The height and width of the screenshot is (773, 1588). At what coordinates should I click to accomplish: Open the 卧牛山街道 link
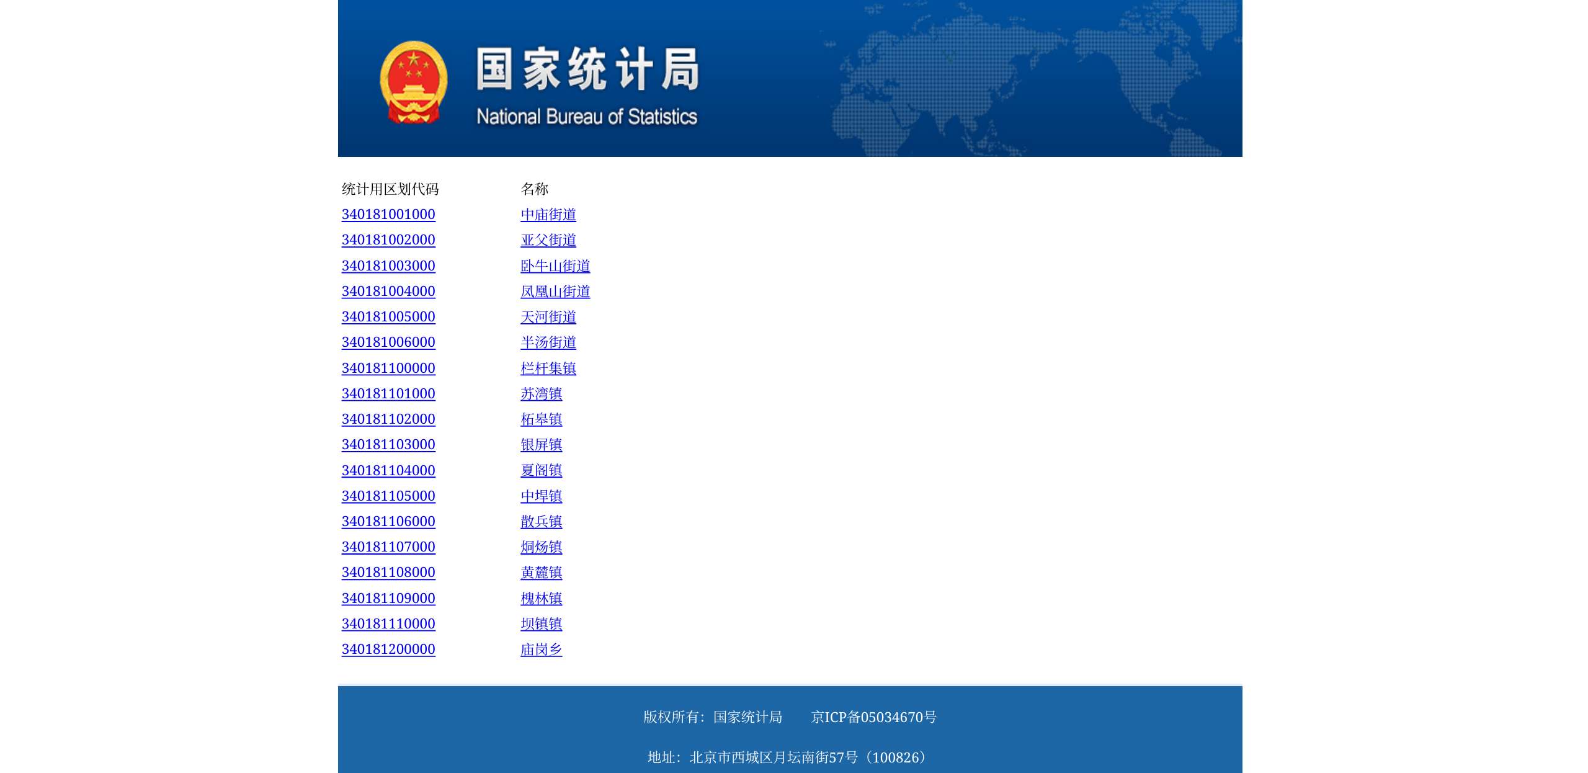(555, 266)
